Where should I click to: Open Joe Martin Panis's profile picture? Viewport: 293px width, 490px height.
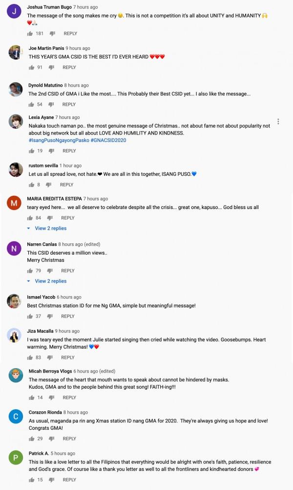pyautogui.click(x=16, y=52)
